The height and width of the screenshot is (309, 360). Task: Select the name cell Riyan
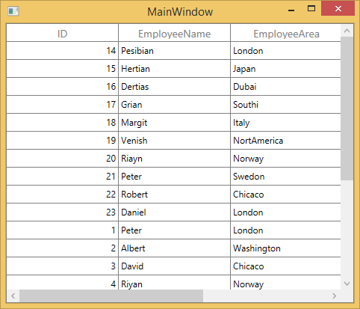tap(175, 283)
